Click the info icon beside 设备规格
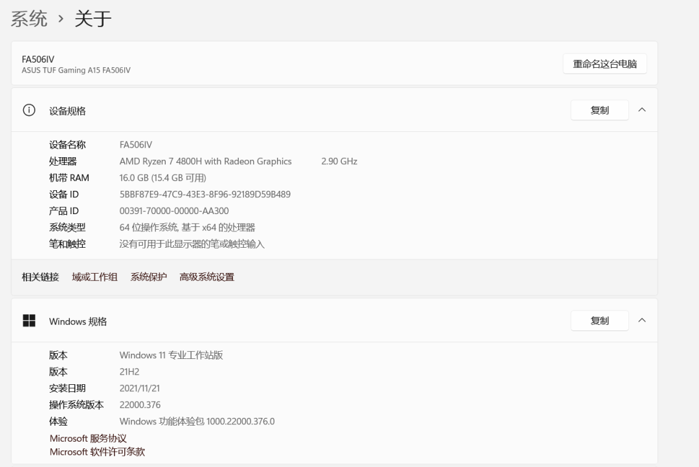699x467 pixels. pos(29,110)
